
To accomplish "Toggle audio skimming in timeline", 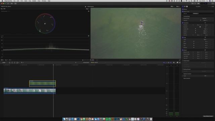I will 166,63.
